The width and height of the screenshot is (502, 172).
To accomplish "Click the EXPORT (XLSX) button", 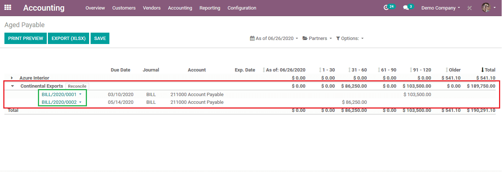I will pyautogui.click(x=69, y=38).
